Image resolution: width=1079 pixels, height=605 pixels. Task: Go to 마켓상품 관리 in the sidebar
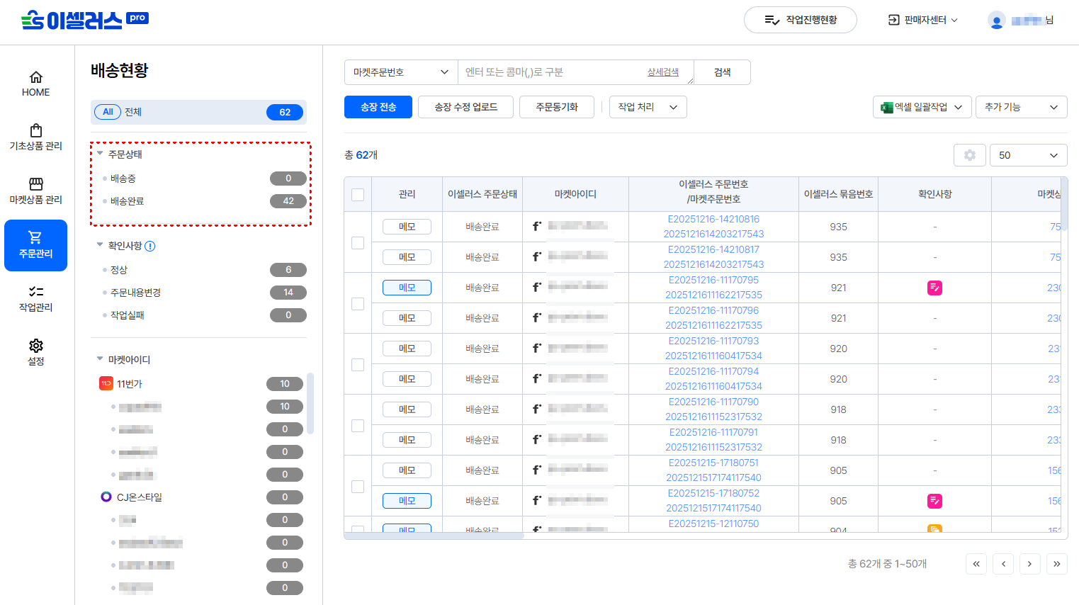tap(35, 191)
